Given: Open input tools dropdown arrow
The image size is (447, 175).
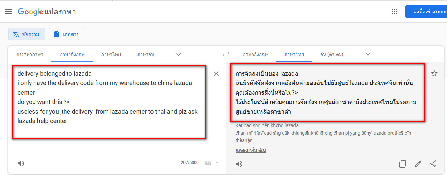Looking at the screenshot, I should point(217,162).
